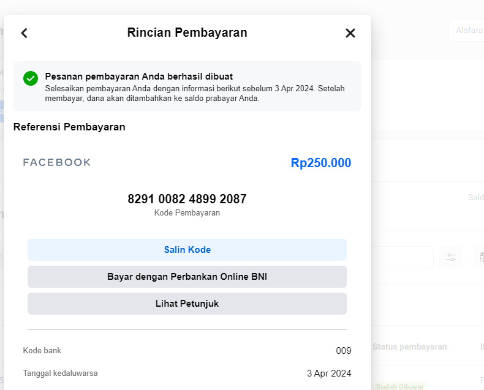Close the Rincian Pembayaran dialog

tap(350, 33)
